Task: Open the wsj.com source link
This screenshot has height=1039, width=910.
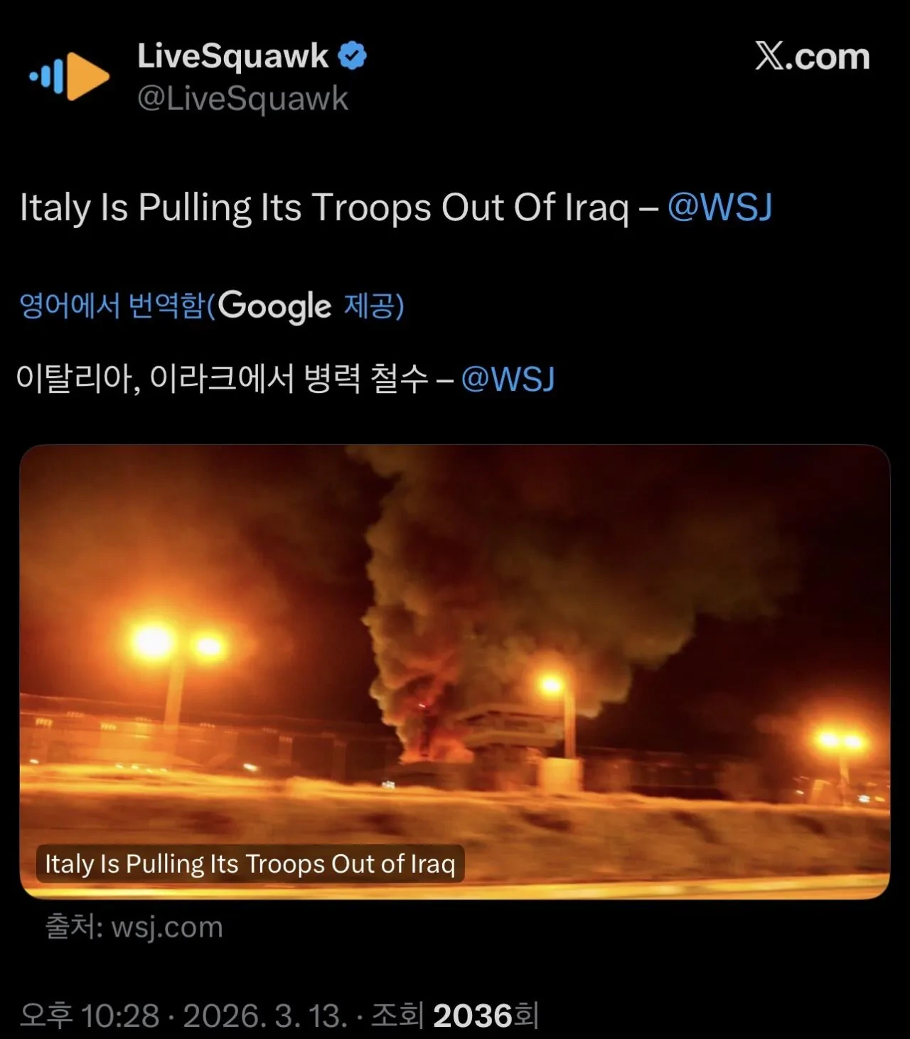Action: 134,927
